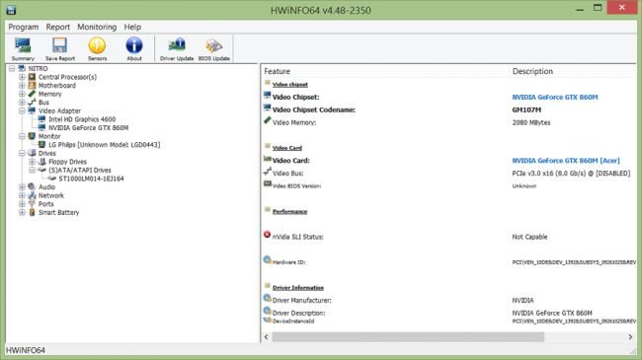Open the Report menu
This screenshot has height=360, width=642.
[57, 27]
